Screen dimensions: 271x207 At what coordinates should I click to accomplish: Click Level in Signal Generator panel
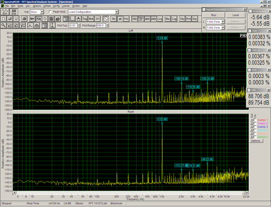pos(236,15)
